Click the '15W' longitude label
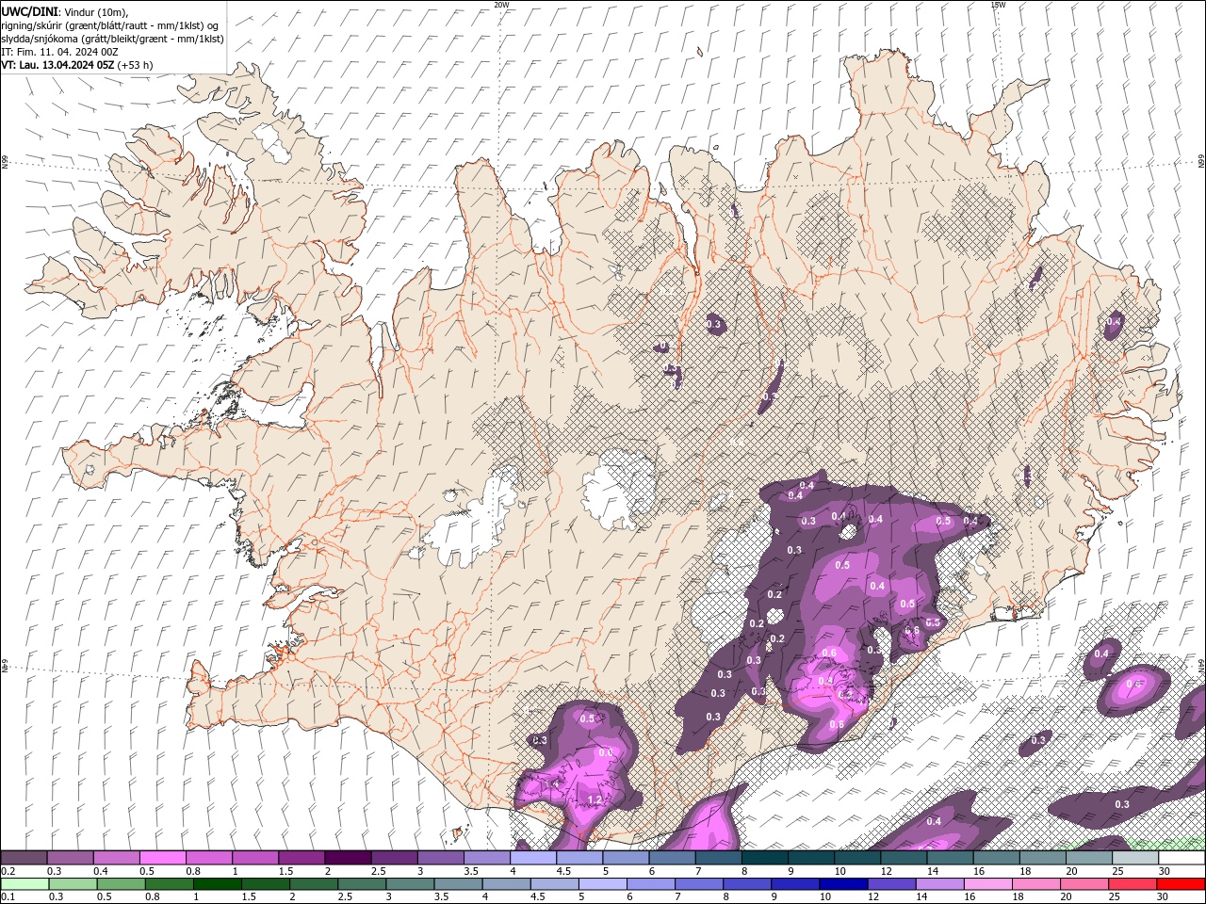This screenshot has width=1206, height=904. tap(998, 5)
